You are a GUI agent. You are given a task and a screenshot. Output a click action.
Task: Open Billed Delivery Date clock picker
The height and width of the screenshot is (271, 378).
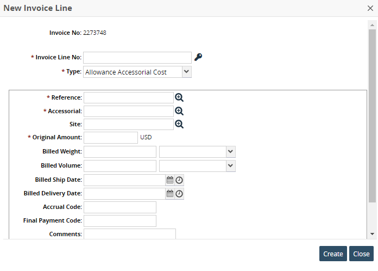(179, 193)
